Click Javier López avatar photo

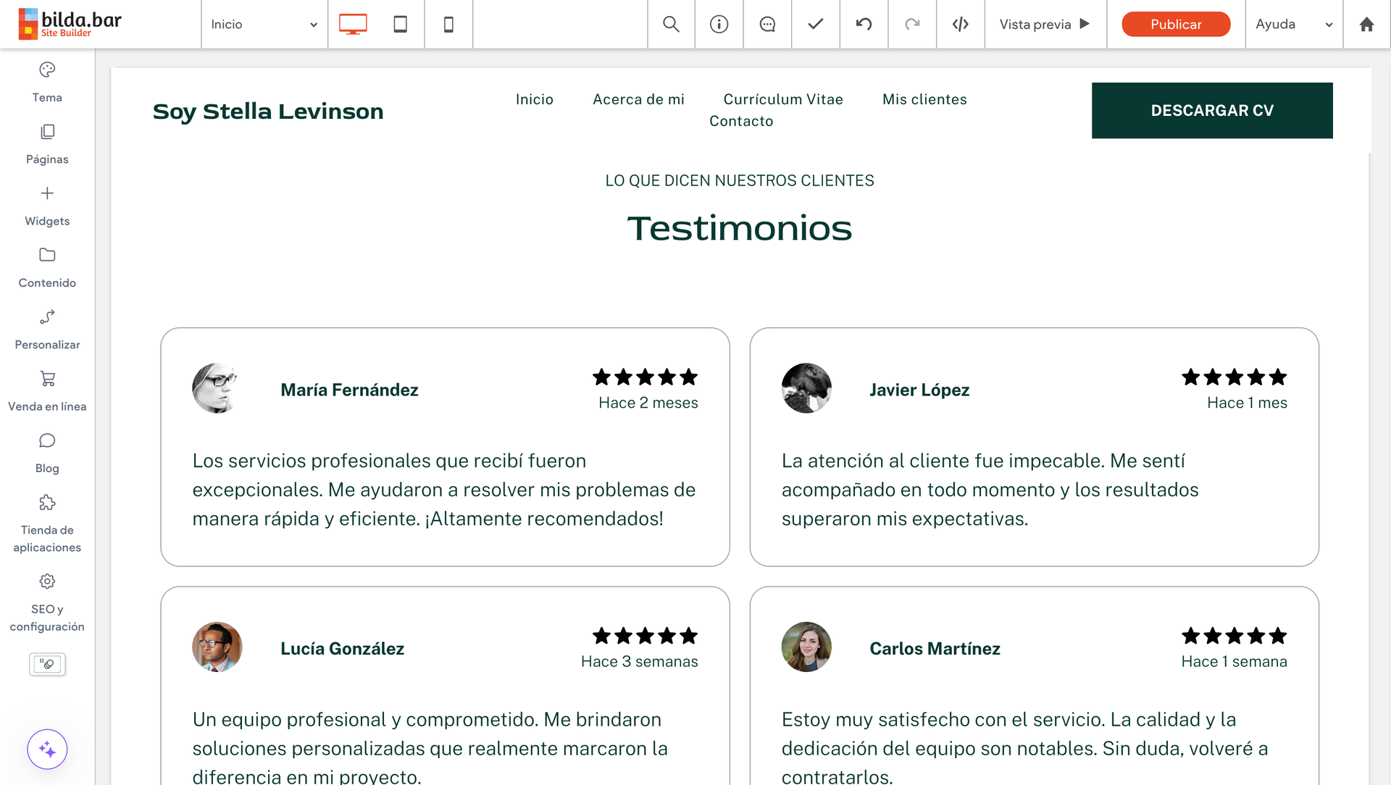pos(806,388)
